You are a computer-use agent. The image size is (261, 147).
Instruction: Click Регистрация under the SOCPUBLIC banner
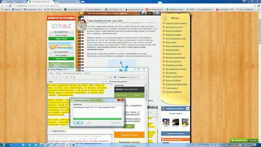(61, 35)
